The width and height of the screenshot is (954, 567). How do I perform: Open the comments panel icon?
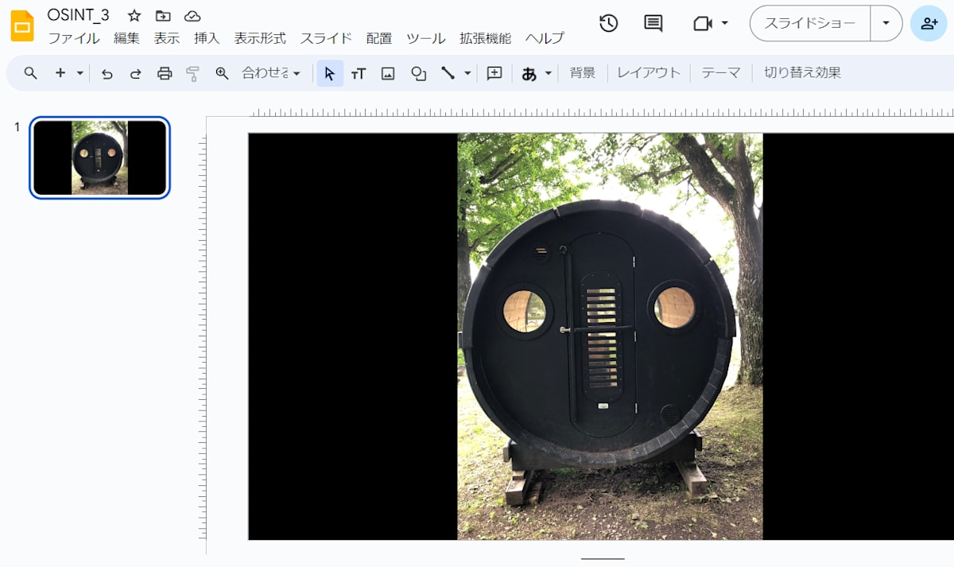pos(653,23)
